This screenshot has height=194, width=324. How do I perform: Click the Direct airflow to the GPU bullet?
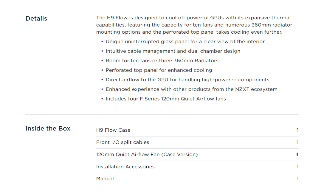pos(187,80)
